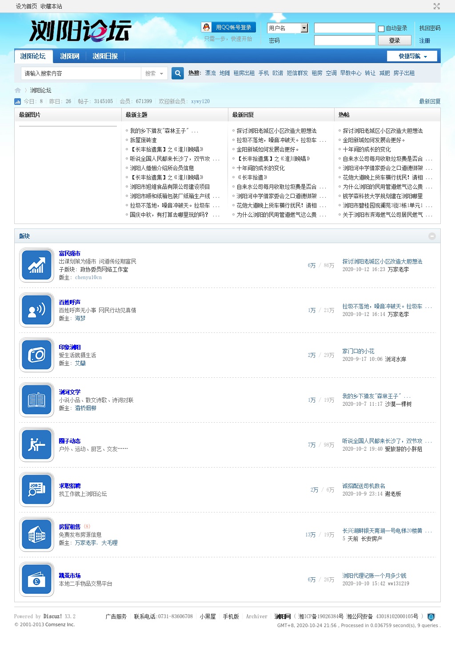This screenshot has height=652, width=455.
Task: Open the 房屋租售 building icon
Action: (36, 535)
